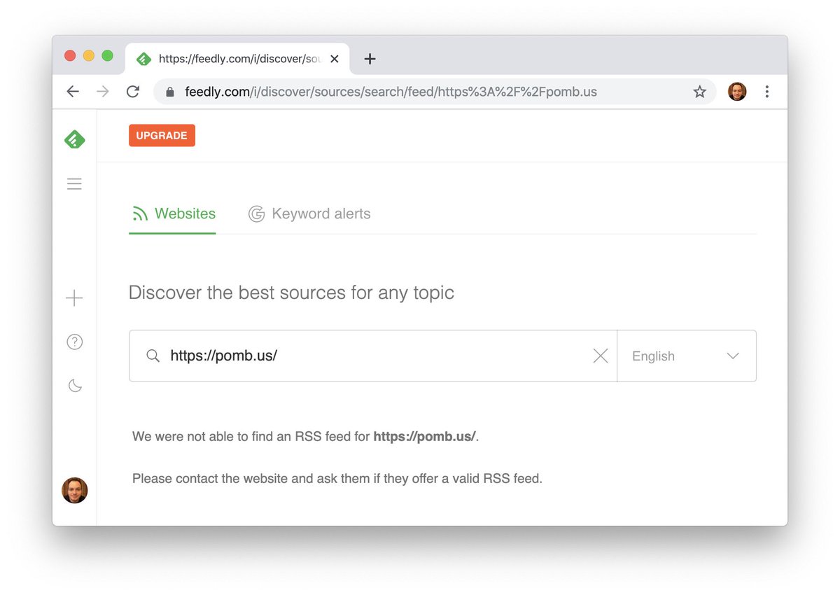This screenshot has width=840, height=595.
Task: Click the plus add content icon in the sidebar
Action: 74,298
